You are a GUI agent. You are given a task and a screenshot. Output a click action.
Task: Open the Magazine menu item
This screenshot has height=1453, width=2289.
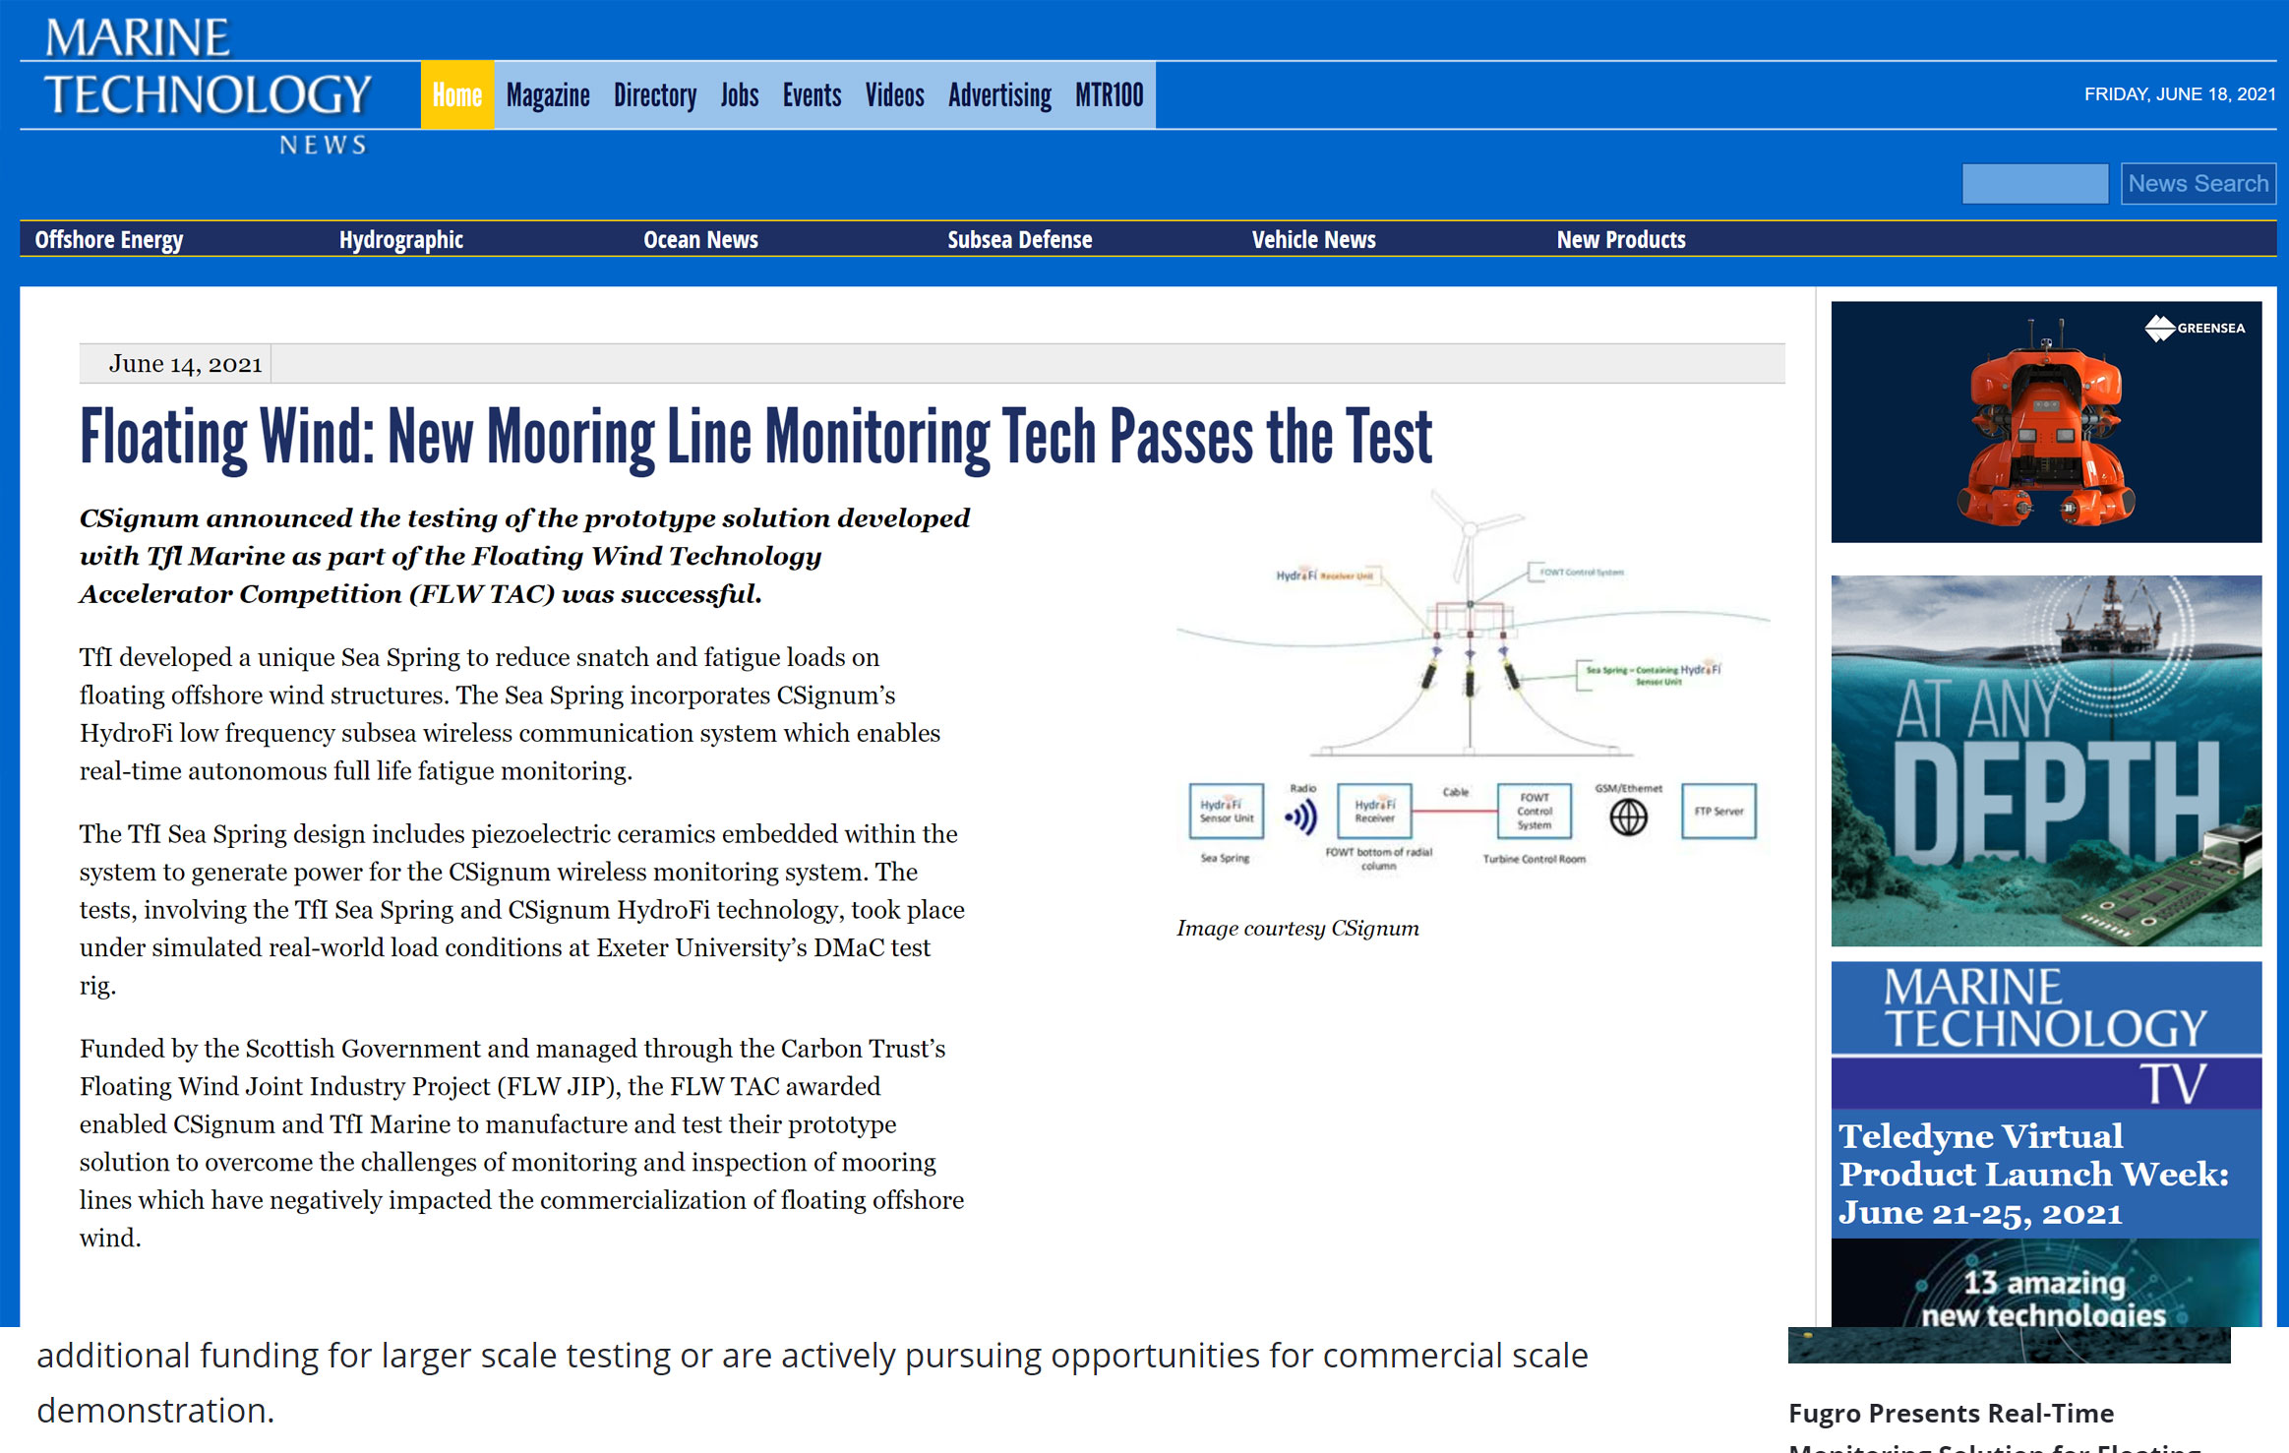point(548,95)
